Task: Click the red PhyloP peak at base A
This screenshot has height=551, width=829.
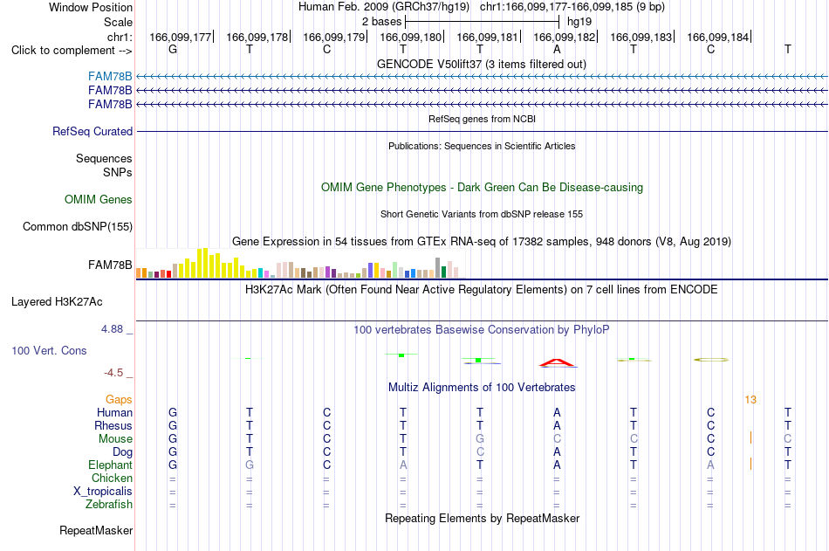Action: (557, 362)
